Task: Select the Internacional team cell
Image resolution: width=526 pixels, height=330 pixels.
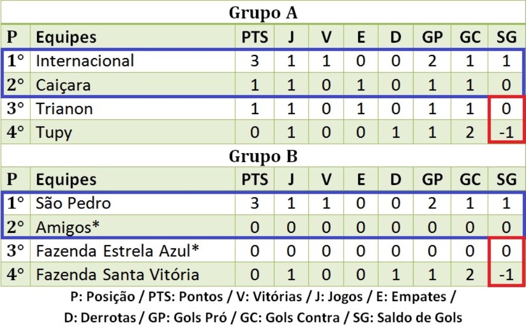Action: pyautogui.click(x=85, y=61)
